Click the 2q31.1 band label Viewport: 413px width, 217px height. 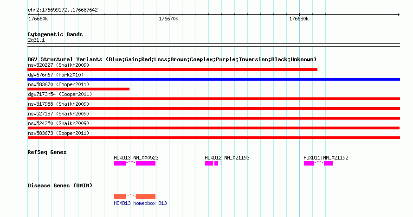point(36,40)
